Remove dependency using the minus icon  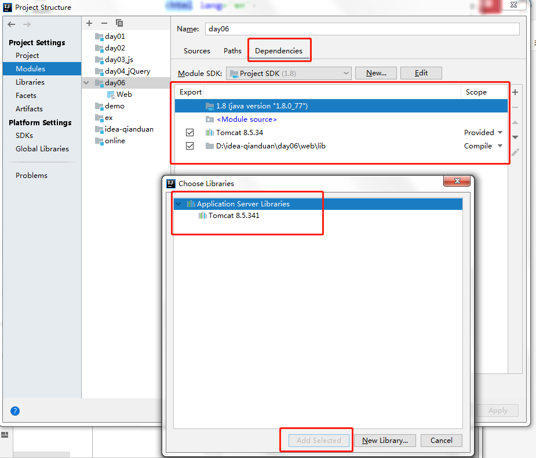coord(515,107)
